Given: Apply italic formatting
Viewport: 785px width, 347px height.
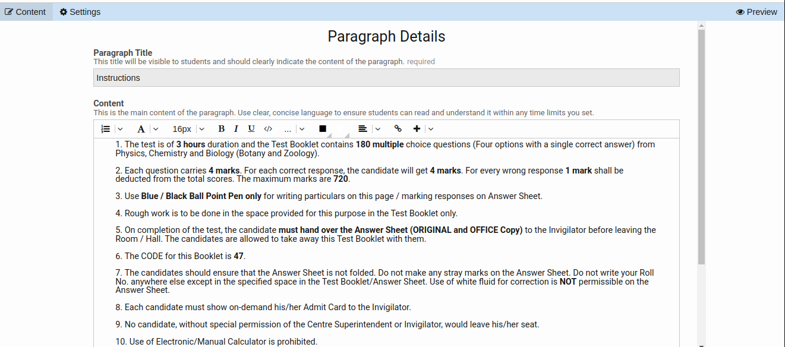Looking at the screenshot, I should coord(236,128).
